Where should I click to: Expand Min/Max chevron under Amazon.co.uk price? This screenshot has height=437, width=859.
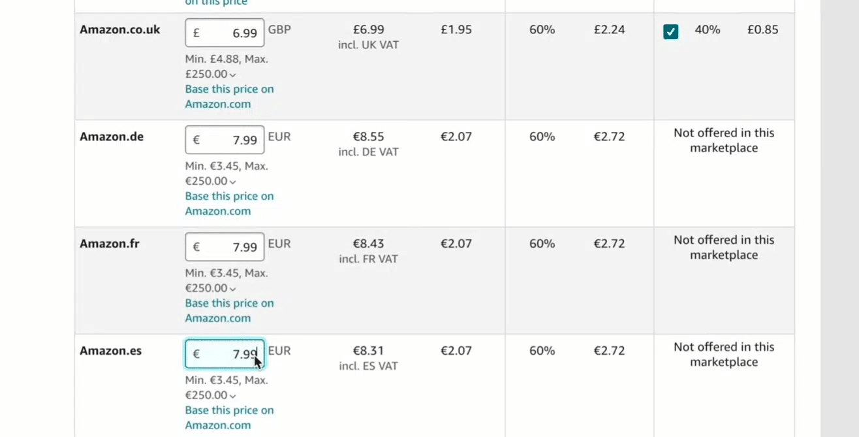tap(233, 75)
